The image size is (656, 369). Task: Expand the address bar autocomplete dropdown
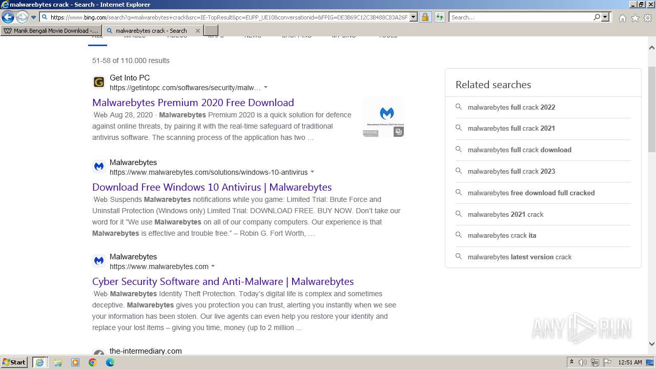pyautogui.click(x=414, y=17)
